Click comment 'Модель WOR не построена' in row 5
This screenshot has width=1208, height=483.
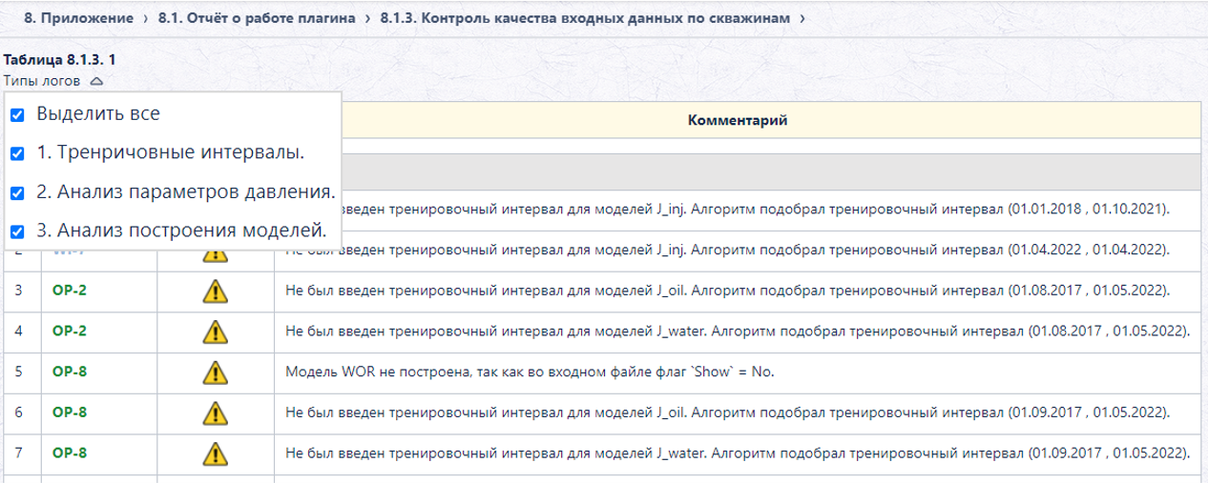(x=529, y=372)
